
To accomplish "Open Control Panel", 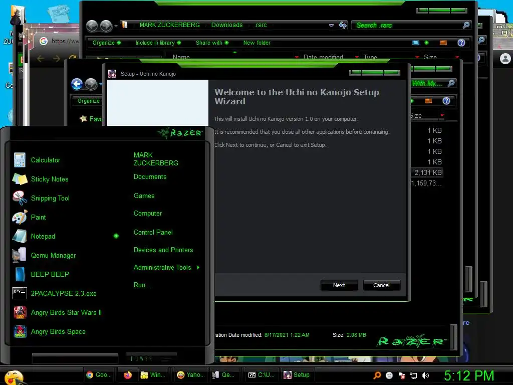I will pyautogui.click(x=153, y=233).
